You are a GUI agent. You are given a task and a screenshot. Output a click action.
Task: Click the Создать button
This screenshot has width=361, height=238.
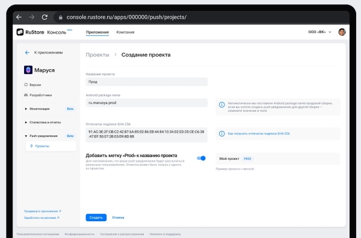96,218
